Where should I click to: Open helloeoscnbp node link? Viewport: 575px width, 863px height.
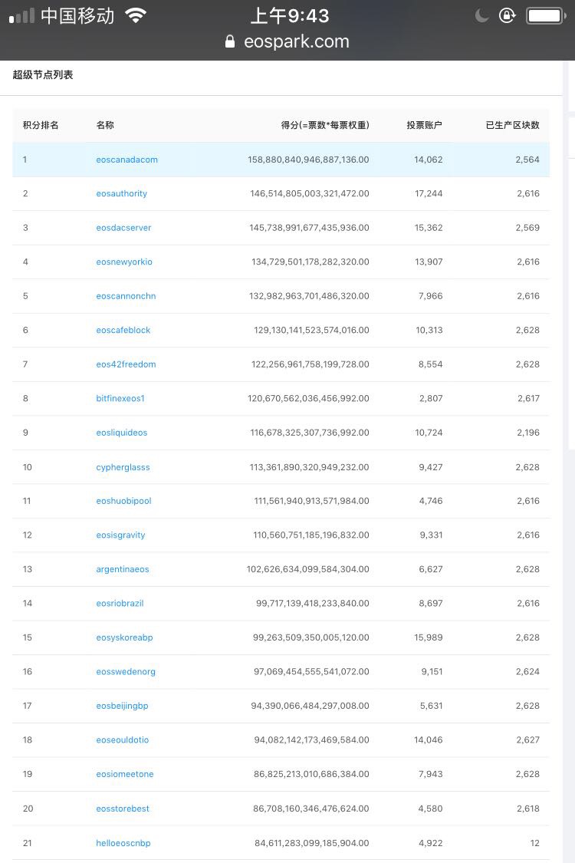point(123,843)
